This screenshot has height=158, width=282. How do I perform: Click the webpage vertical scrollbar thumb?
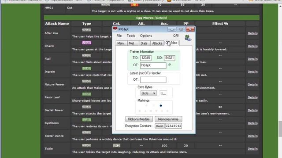tap(280, 129)
